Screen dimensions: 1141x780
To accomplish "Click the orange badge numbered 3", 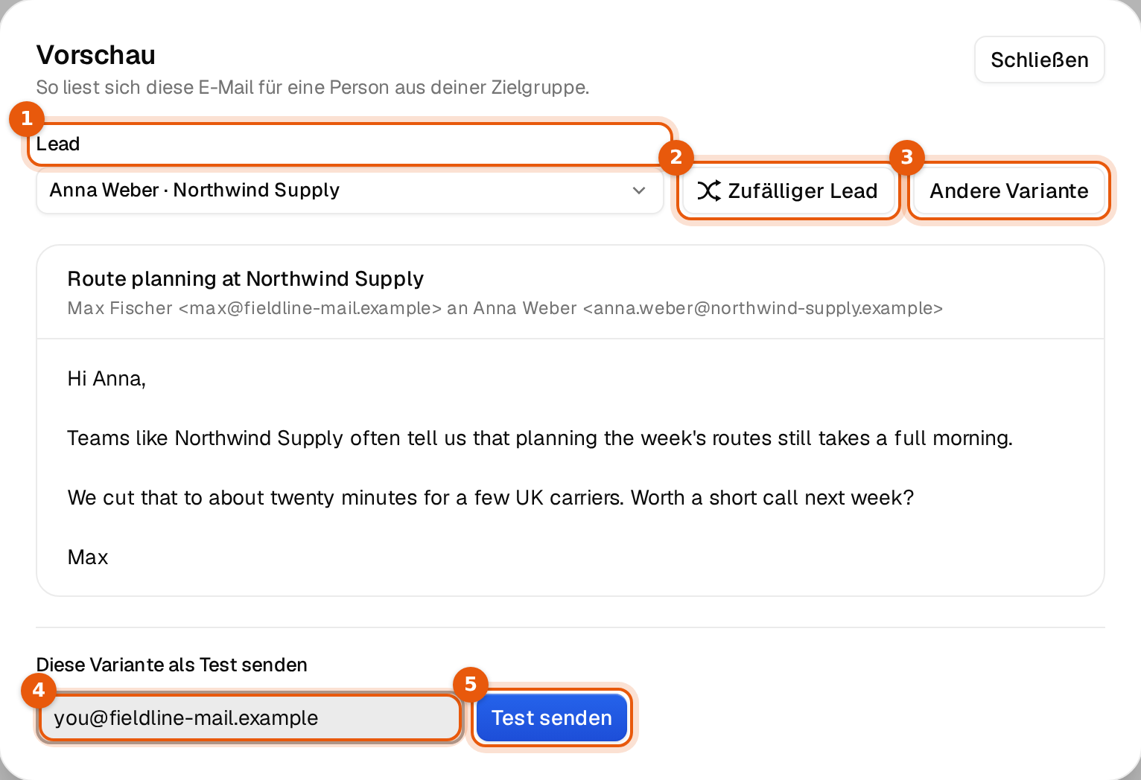I will click(907, 157).
